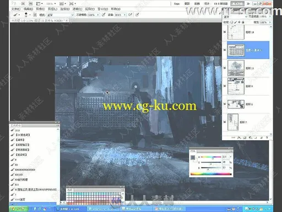Hide layer 图层 7 with its eye icon
282x212 pixels.
225,122
